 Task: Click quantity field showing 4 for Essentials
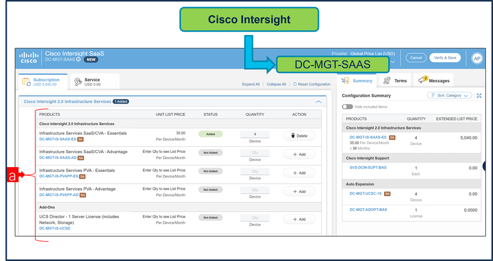(x=255, y=134)
